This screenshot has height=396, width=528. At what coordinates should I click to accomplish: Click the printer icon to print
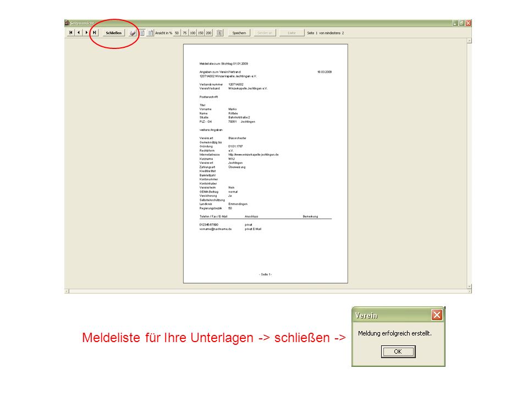(133, 33)
